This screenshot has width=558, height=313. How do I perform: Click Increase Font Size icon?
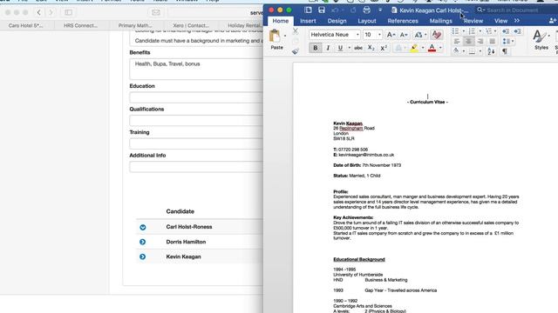point(391,35)
